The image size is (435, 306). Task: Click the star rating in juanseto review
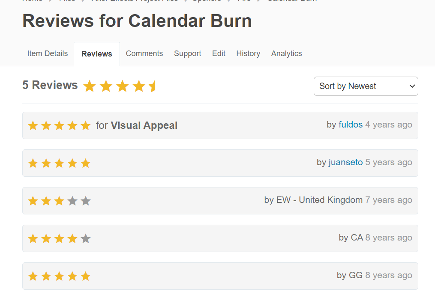(x=60, y=163)
